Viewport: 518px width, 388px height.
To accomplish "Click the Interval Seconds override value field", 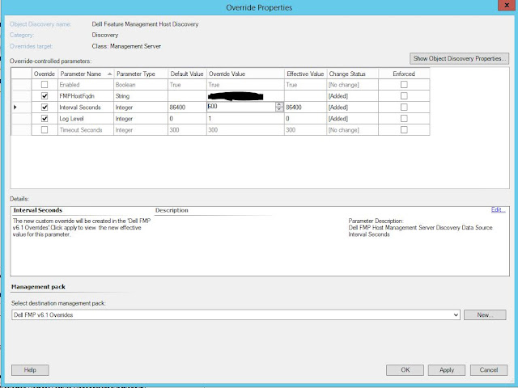I will point(241,107).
